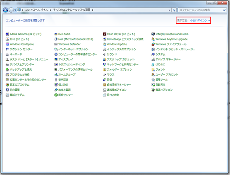
Task: Click the インターネット オプション icon
Action: tap(56, 49)
